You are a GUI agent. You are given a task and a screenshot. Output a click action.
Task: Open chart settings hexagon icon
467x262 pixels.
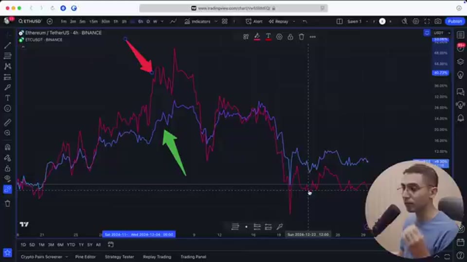(x=415, y=21)
